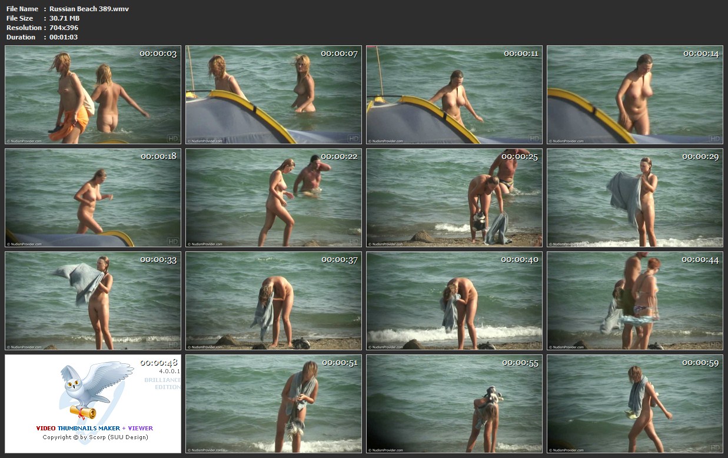Click the "Video Thumbnails Maker + Viewer" title text
728x458 pixels.
[94, 428]
